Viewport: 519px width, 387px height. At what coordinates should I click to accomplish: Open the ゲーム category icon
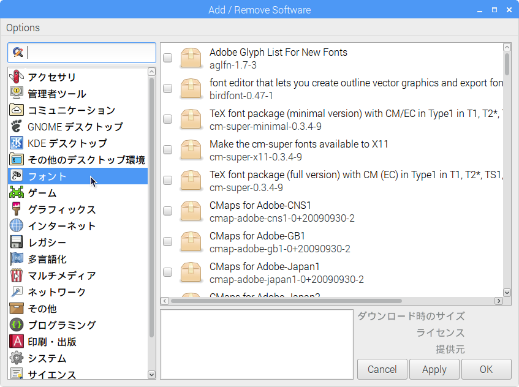pyautogui.click(x=16, y=192)
